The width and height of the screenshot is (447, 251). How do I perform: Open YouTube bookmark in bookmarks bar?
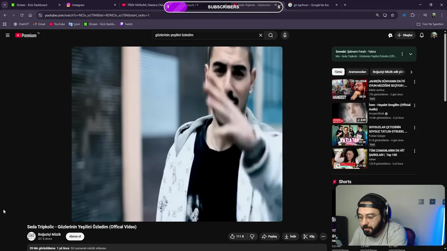(57, 24)
